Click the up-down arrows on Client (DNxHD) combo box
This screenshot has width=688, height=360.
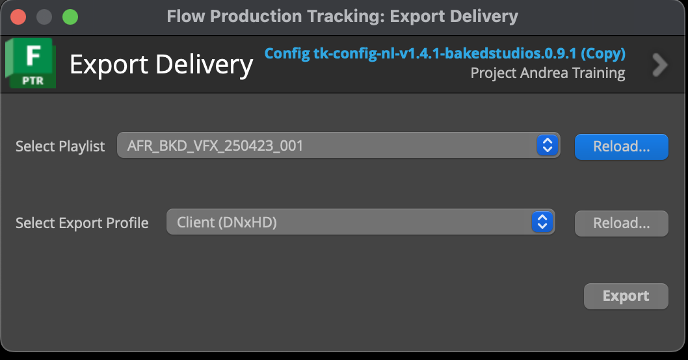[x=542, y=223]
